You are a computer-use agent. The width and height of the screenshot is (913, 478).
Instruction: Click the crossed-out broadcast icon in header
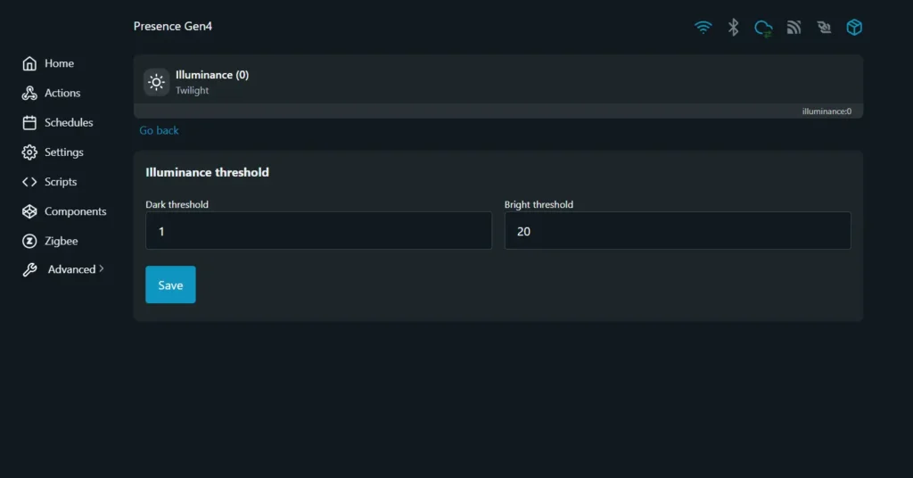(824, 28)
